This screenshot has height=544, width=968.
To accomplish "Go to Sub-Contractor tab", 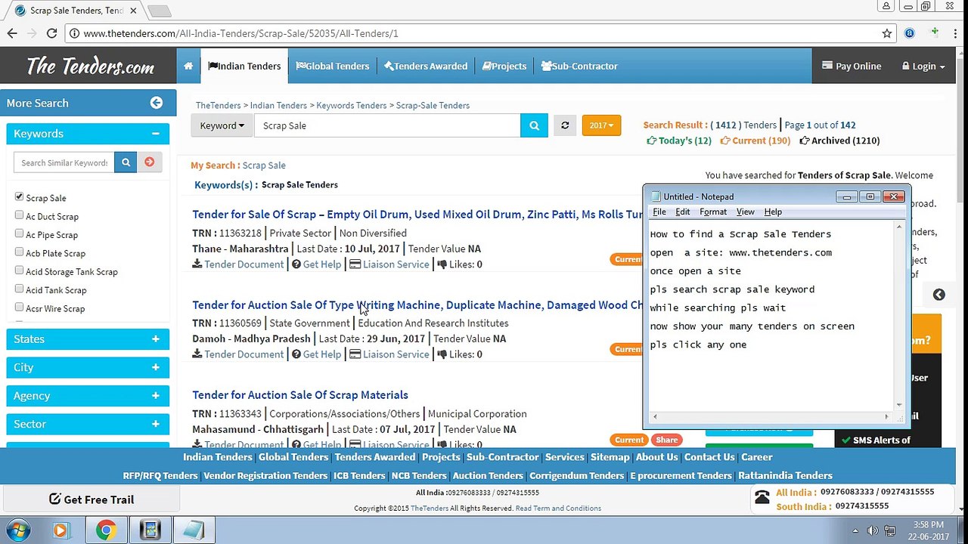I will [580, 66].
